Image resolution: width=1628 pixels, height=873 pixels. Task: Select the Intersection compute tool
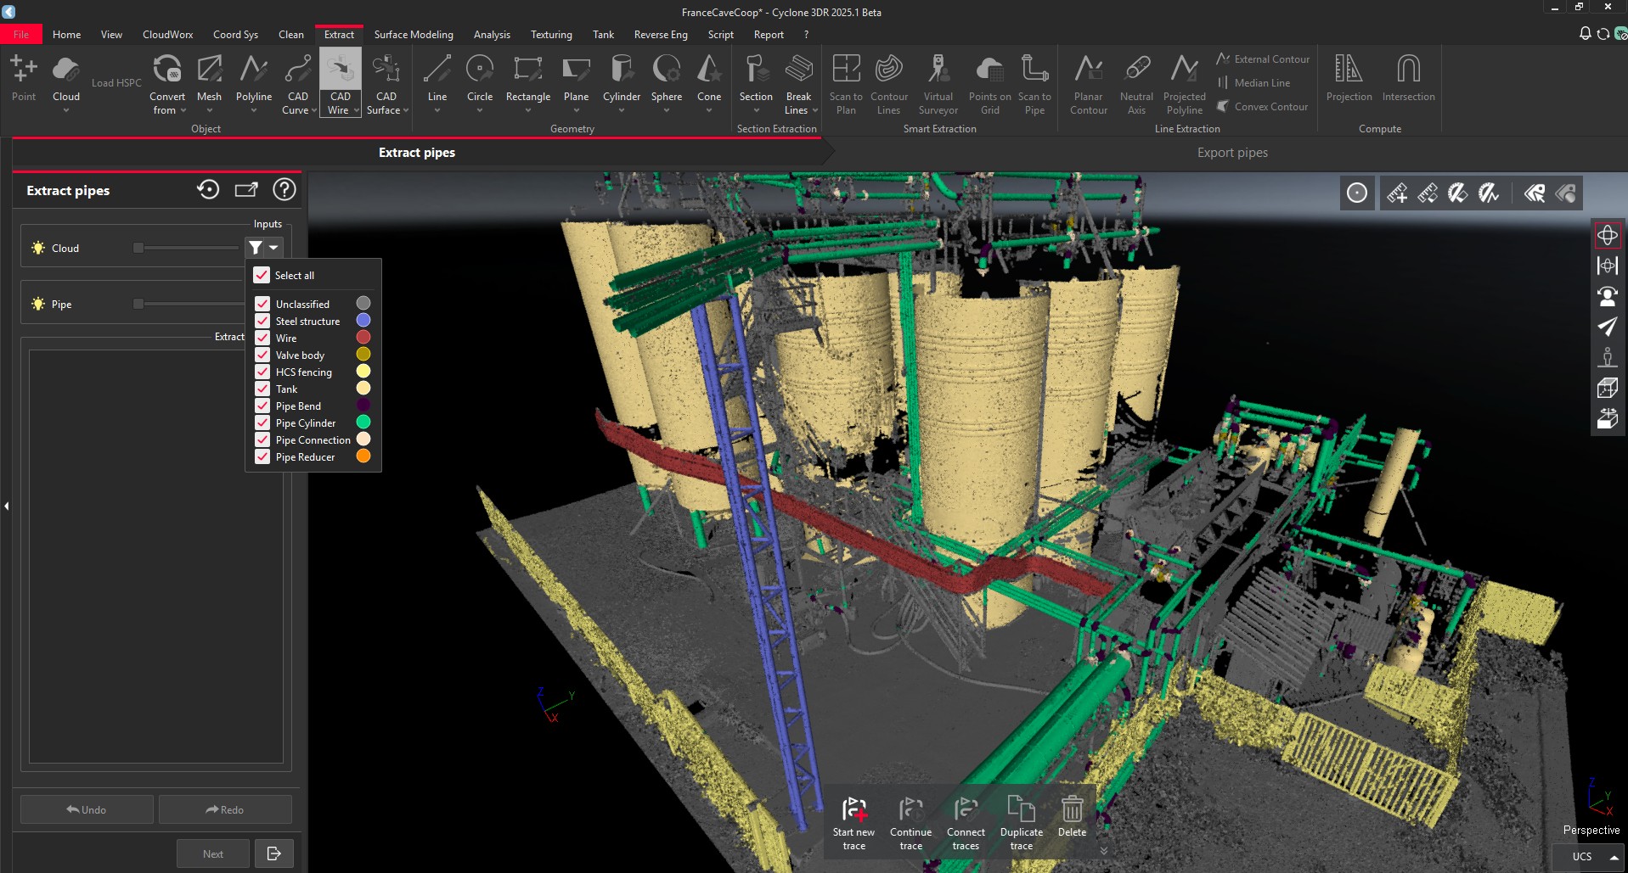pyautogui.click(x=1407, y=76)
